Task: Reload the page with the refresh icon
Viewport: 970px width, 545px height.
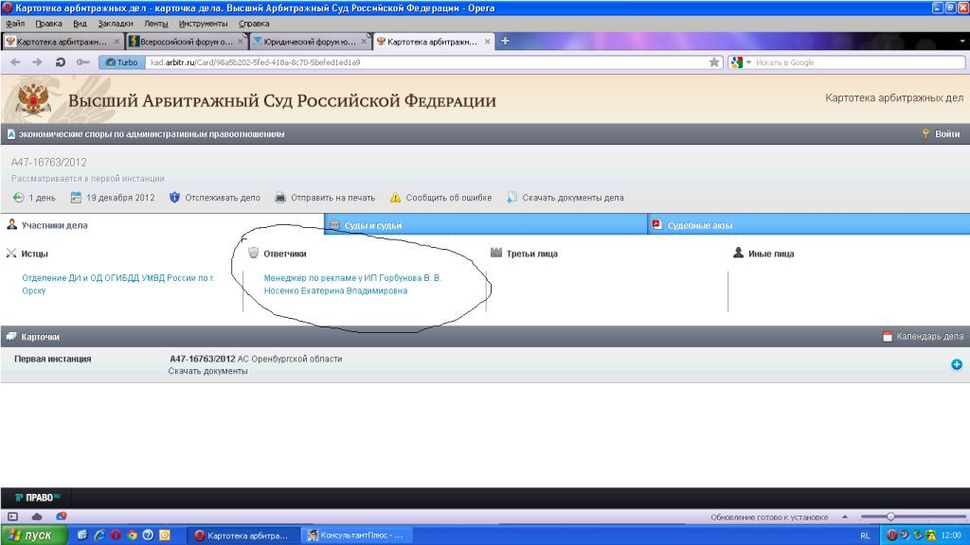Action: tap(60, 62)
